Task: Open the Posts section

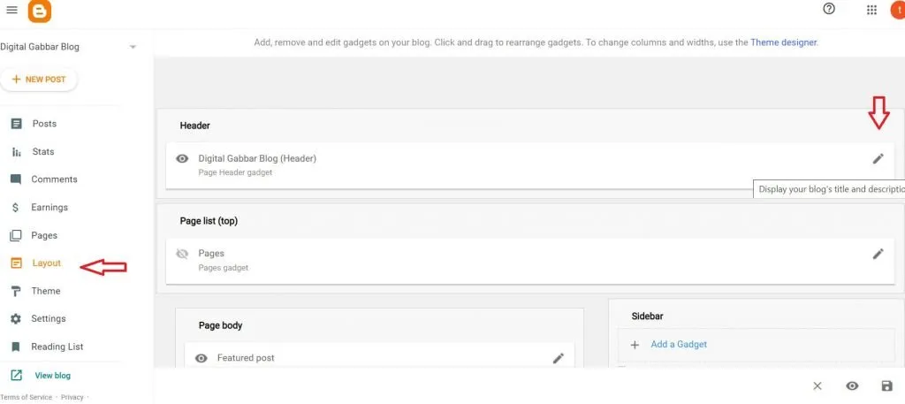Action: pos(44,124)
